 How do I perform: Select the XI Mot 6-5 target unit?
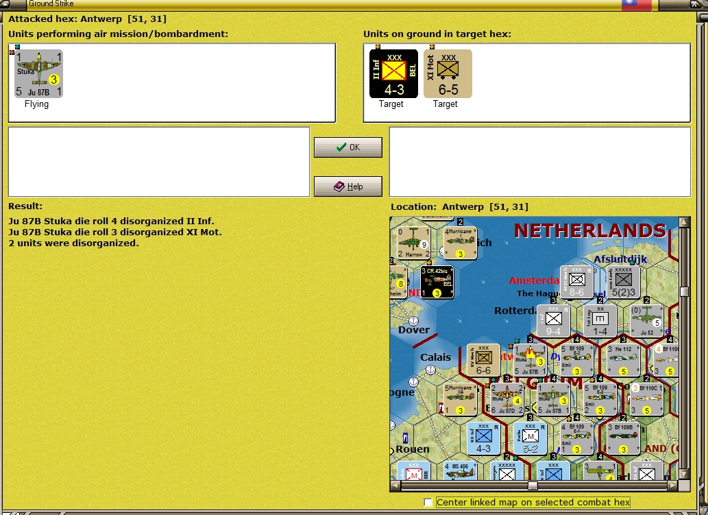448,73
